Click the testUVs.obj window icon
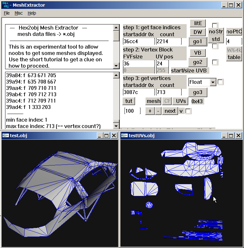The image size is (244, 248). (x=124, y=136)
